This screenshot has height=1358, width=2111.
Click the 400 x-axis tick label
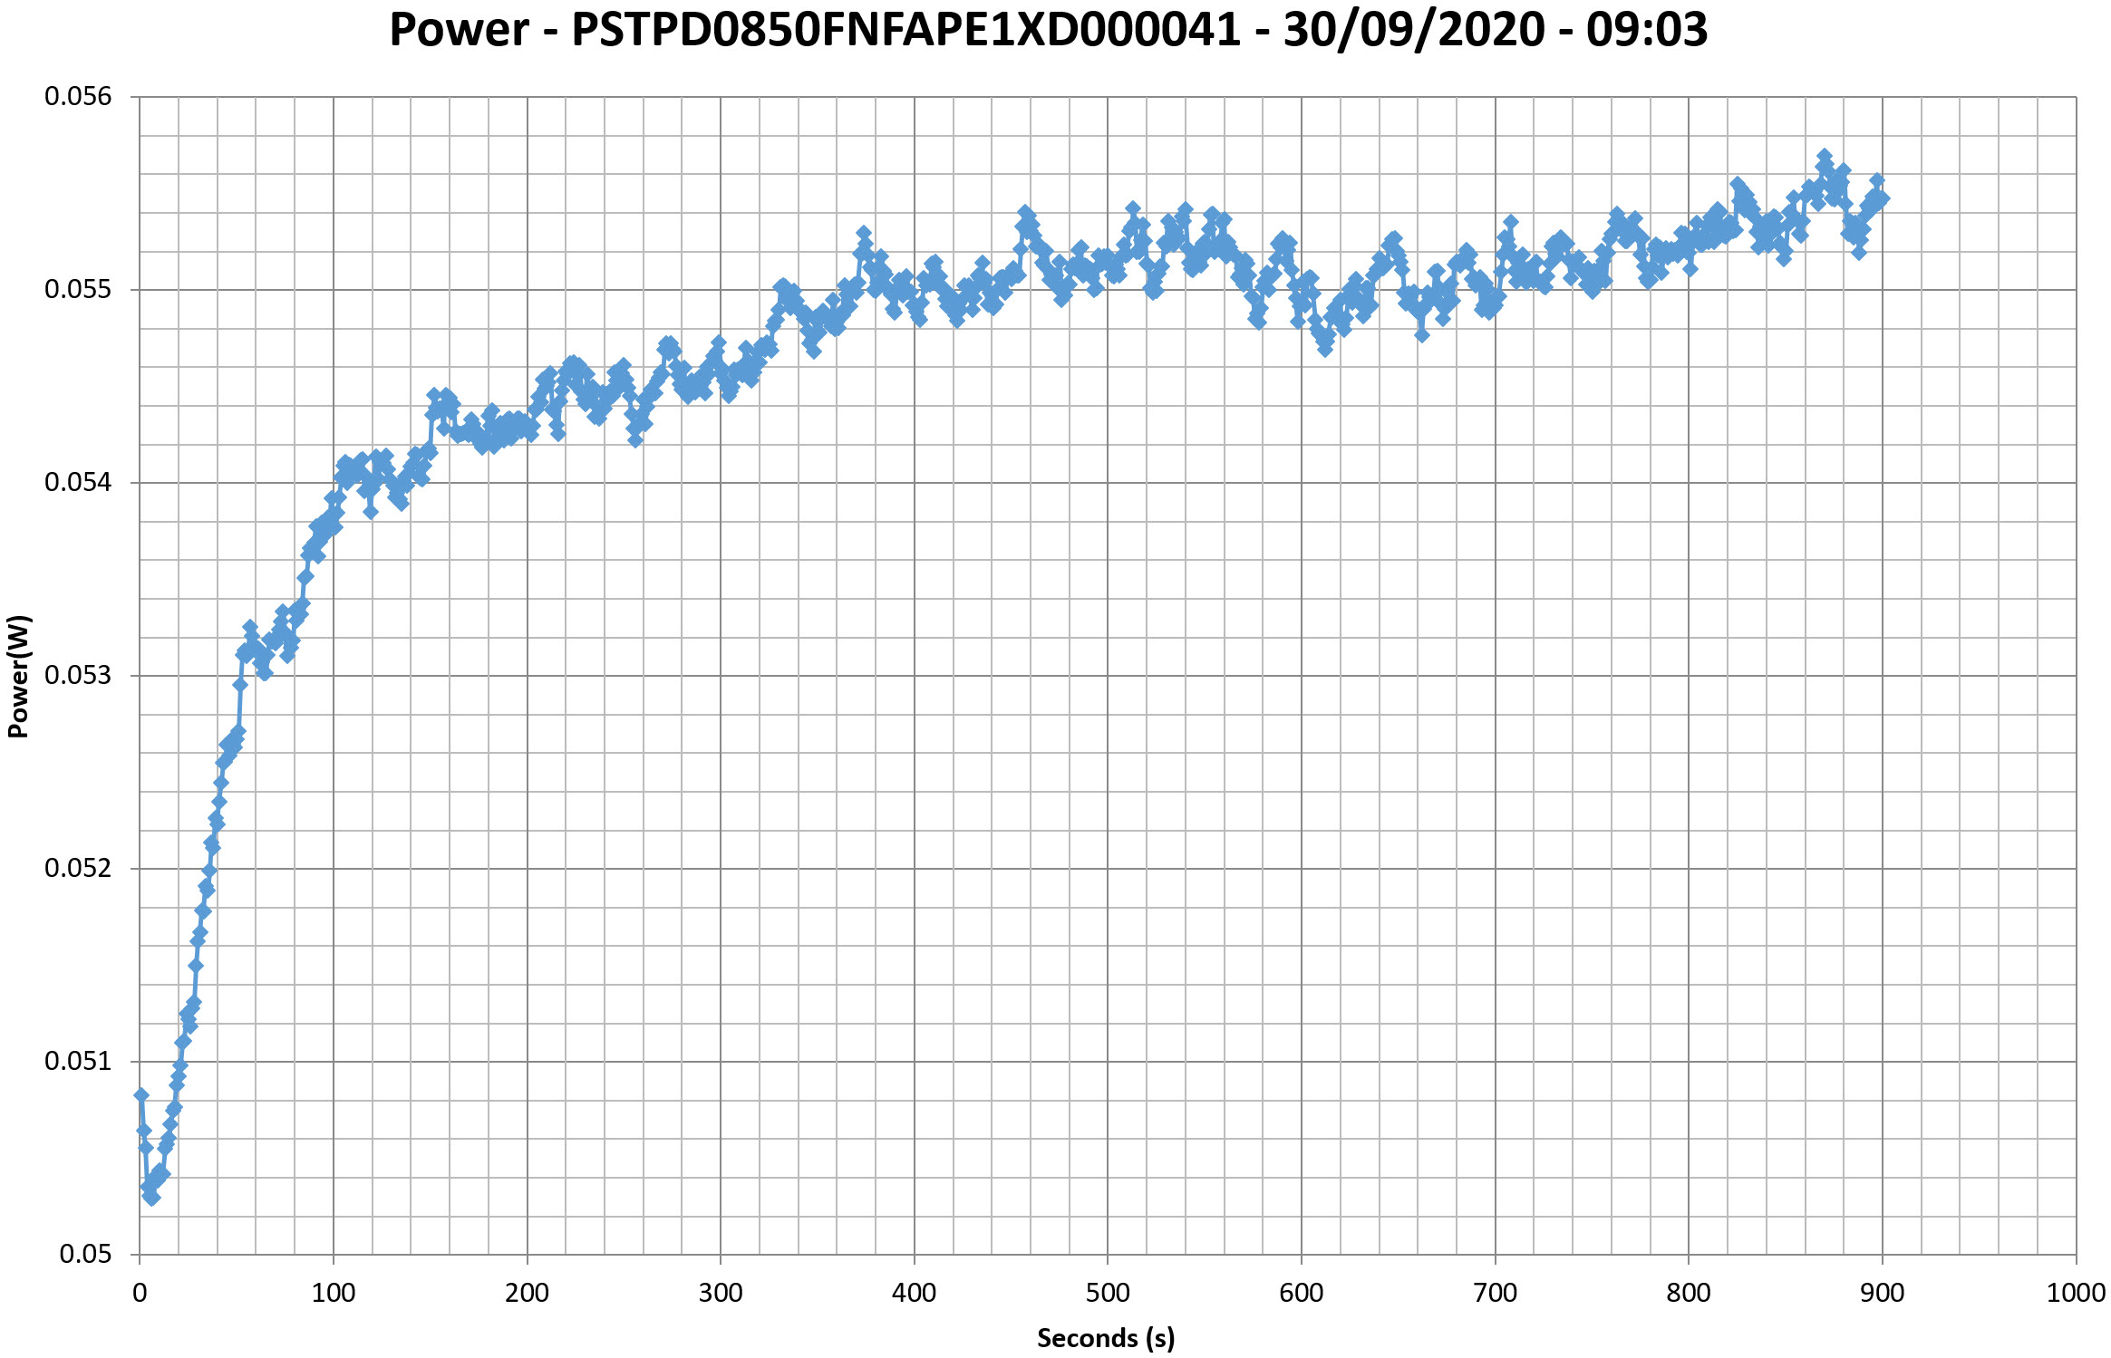tap(914, 1293)
